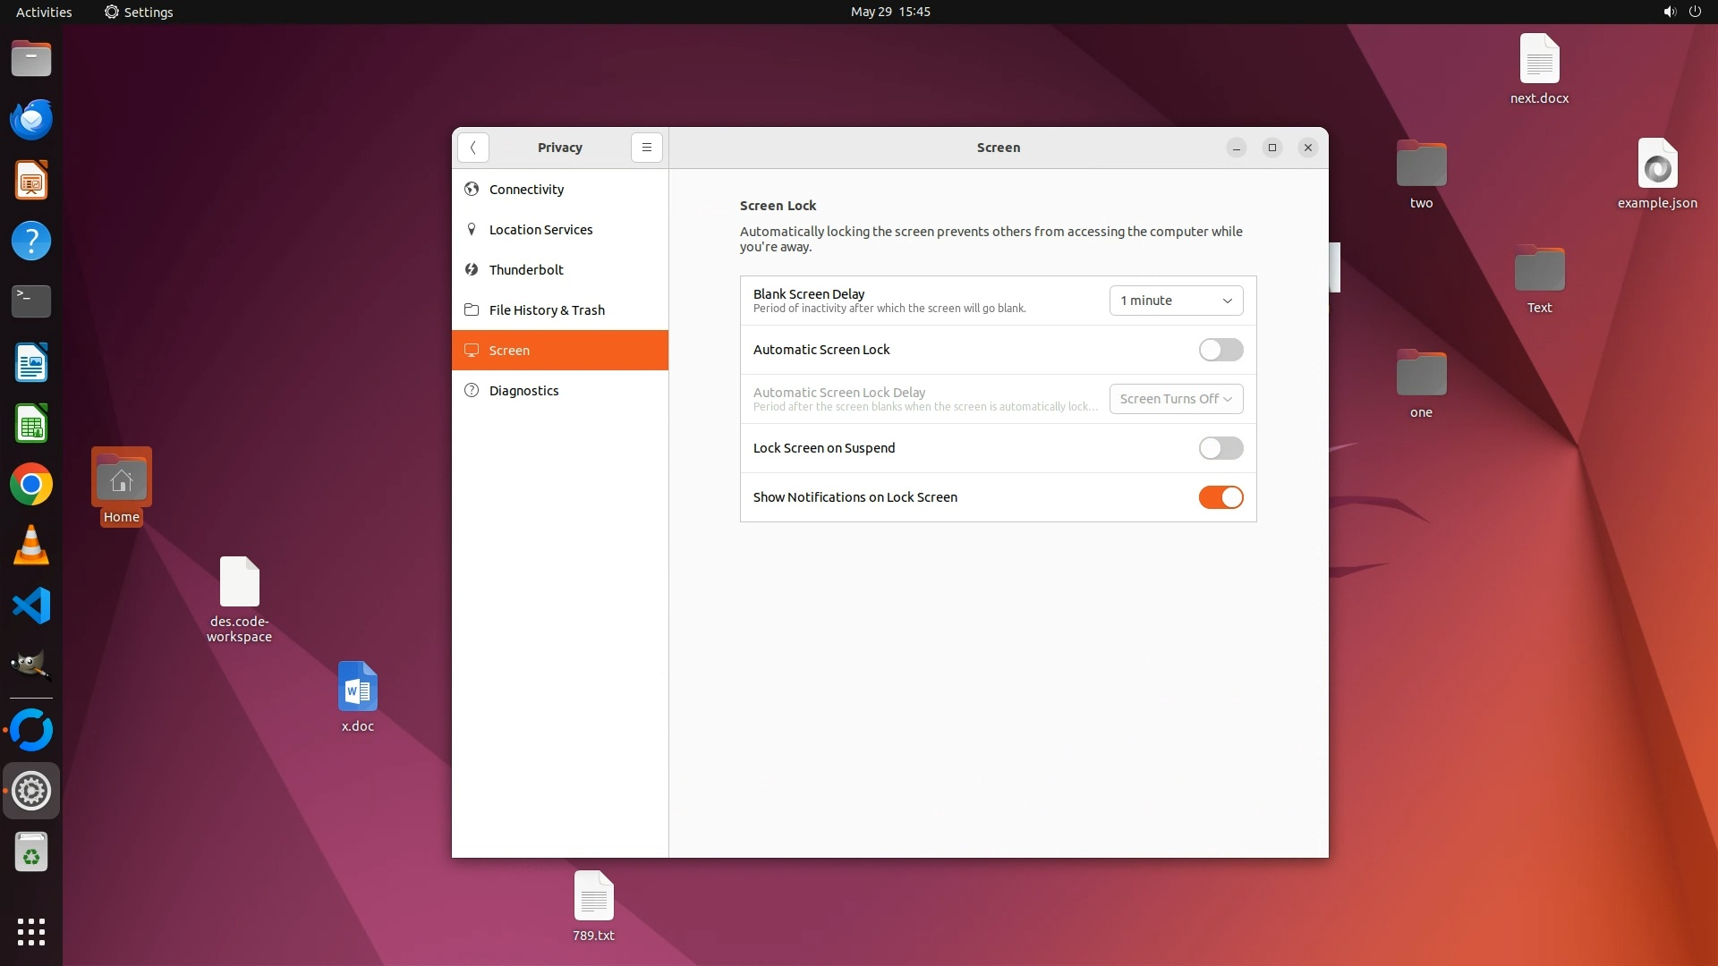Click the back arrow in Privacy header
The width and height of the screenshot is (1718, 966).
[x=472, y=148]
